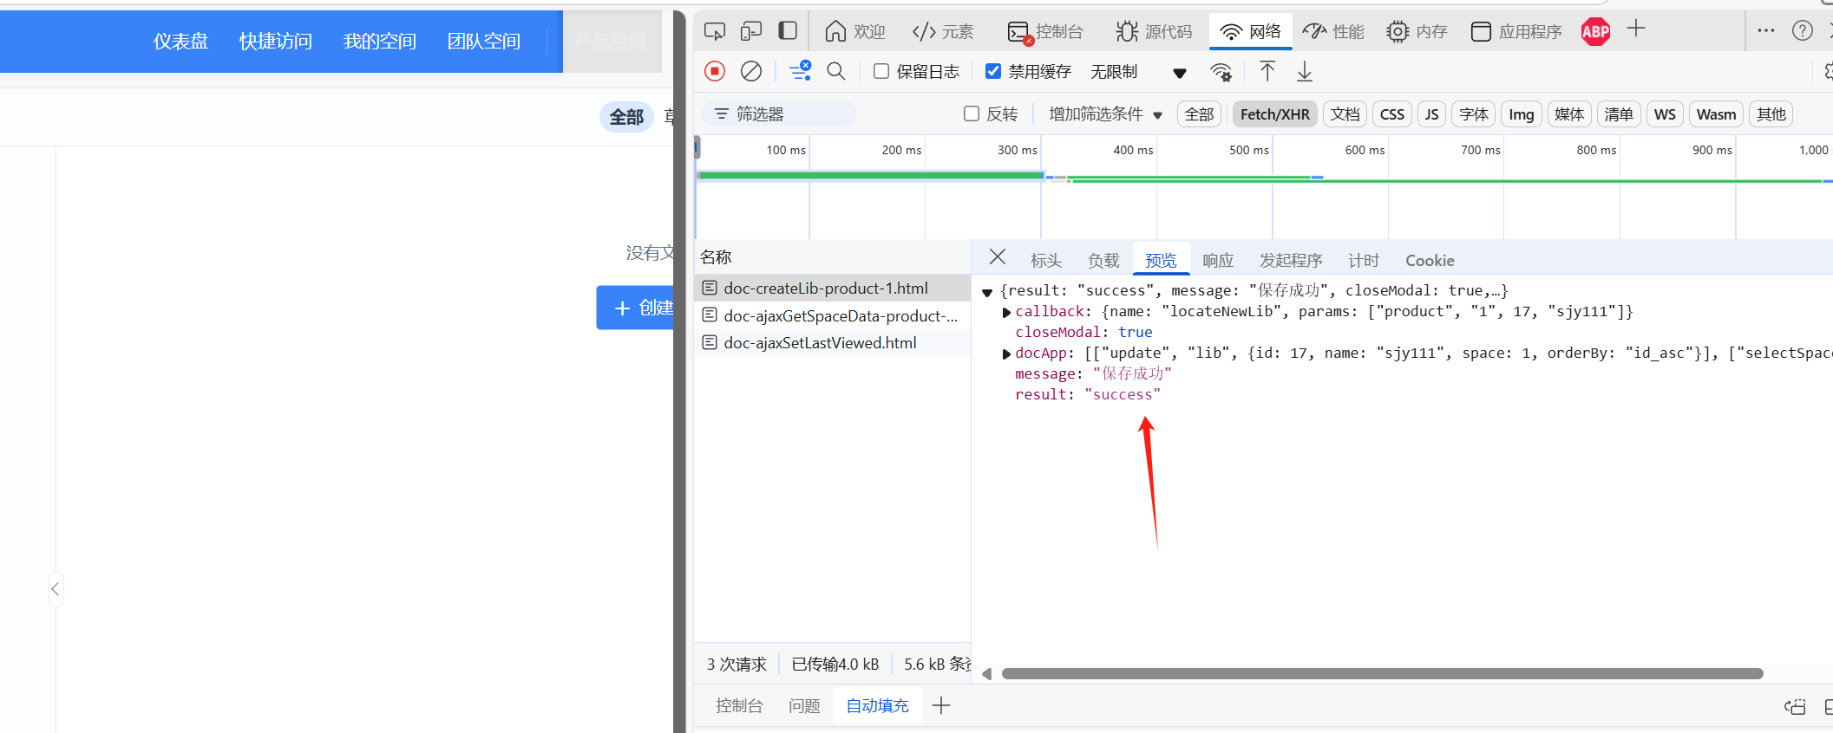The image size is (1833, 733).
Task: Enable the 保留日志 checkbox
Action: tap(881, 71)
